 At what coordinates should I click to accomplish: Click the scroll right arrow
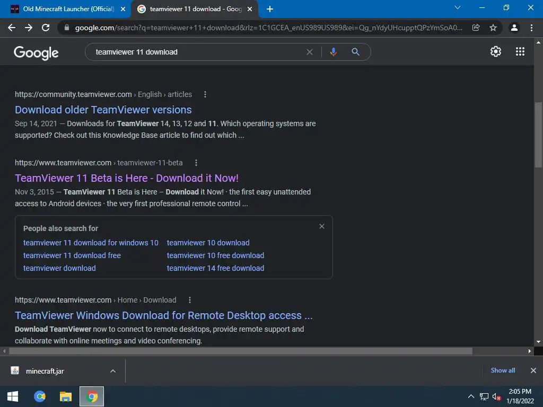[530, 351]
